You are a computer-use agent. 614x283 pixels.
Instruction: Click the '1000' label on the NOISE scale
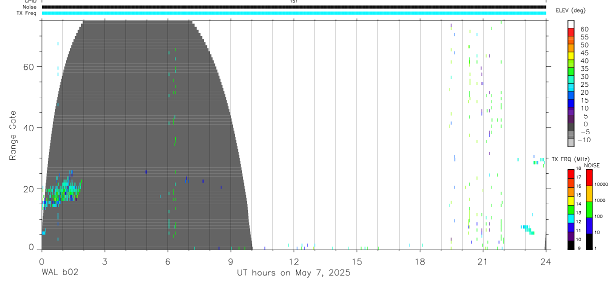tap(600, 200)
